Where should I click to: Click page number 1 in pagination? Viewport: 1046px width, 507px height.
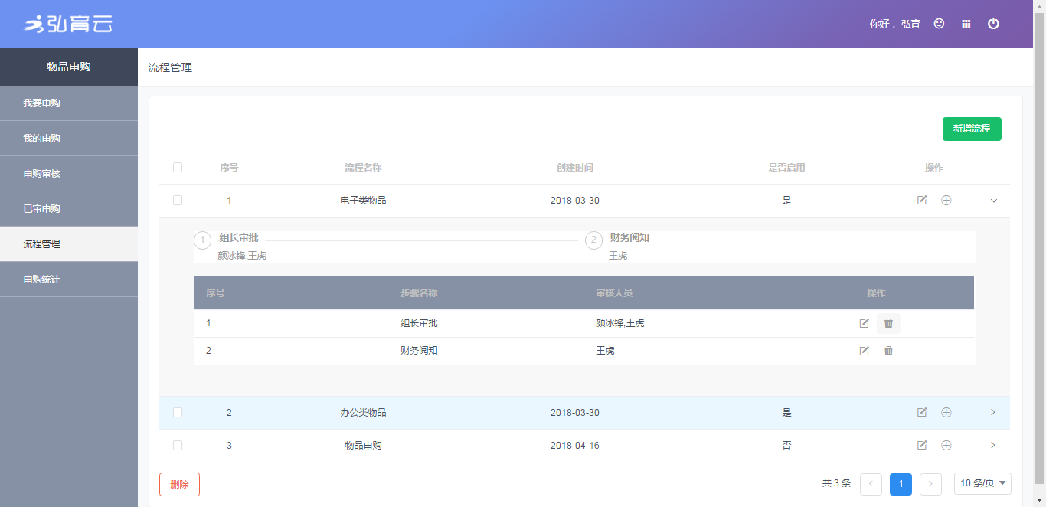point(901,484)
